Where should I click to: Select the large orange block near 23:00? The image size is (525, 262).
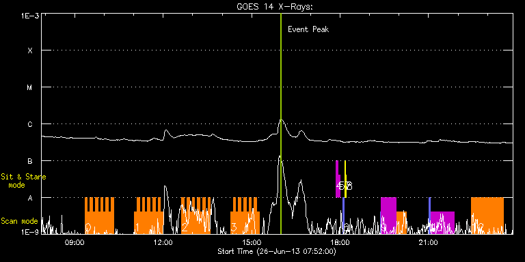[x=487, y=216]
